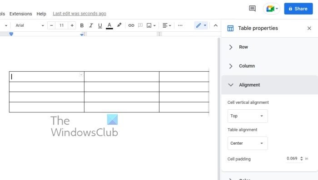Open the Table alignment Center dropdown
This screenshot has width=318, height=180.
click(248, 143)
